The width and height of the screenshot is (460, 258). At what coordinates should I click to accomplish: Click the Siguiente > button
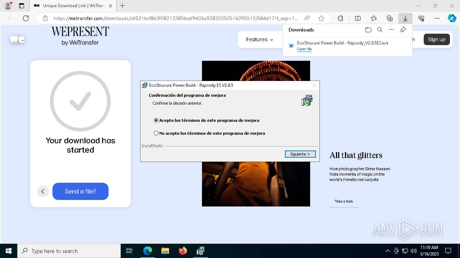coord(300,154)
